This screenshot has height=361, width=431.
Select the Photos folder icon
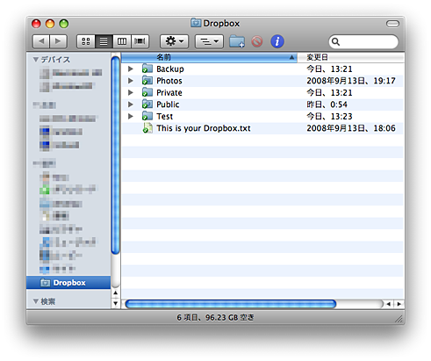[147, 81]
